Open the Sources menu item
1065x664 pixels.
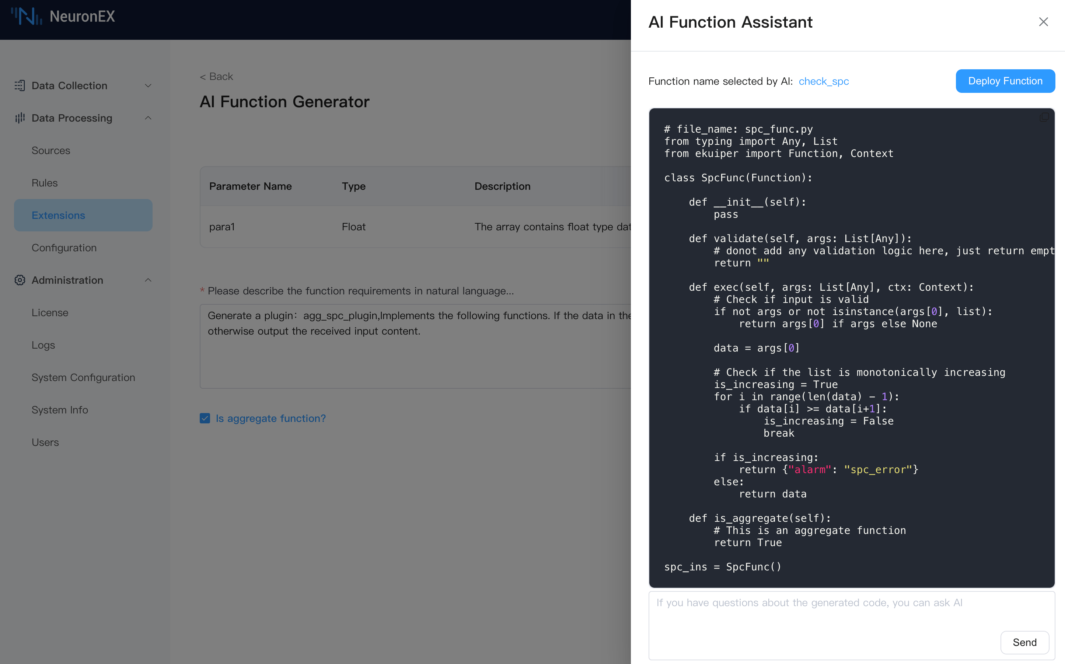51,151
